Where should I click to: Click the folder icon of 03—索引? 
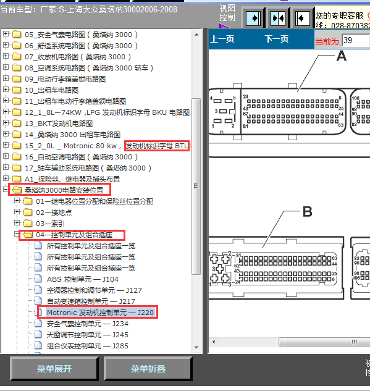point(28,223)
